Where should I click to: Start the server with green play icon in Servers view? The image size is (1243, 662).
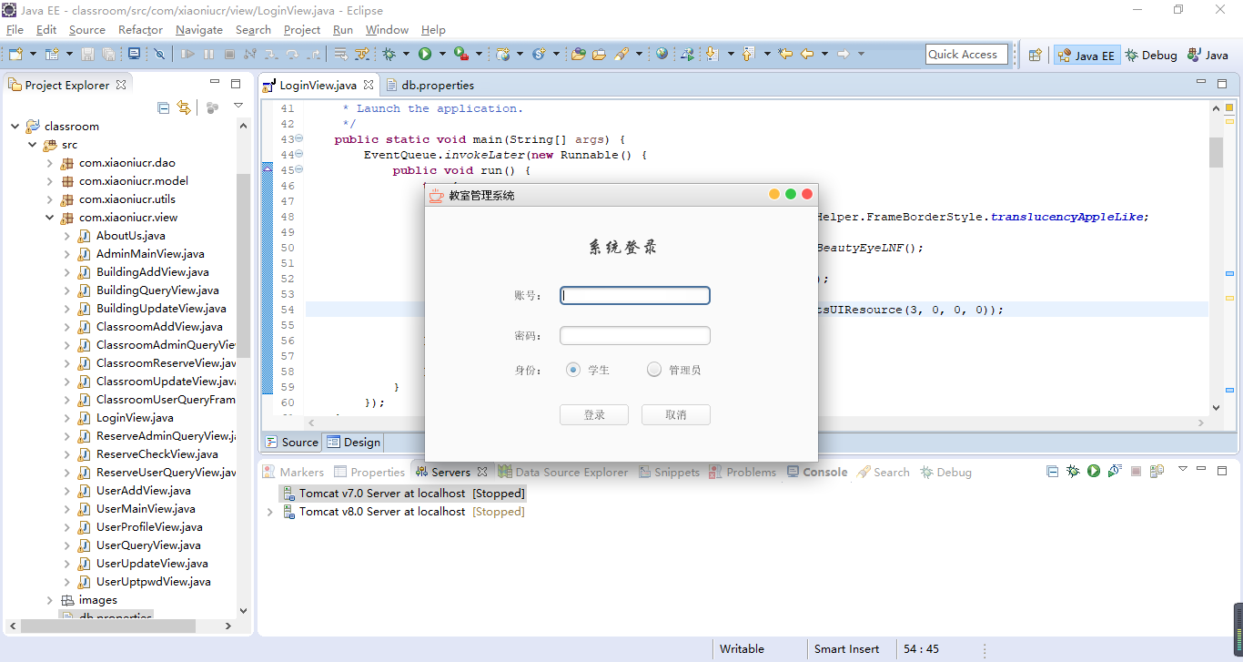coord(1093,471)
